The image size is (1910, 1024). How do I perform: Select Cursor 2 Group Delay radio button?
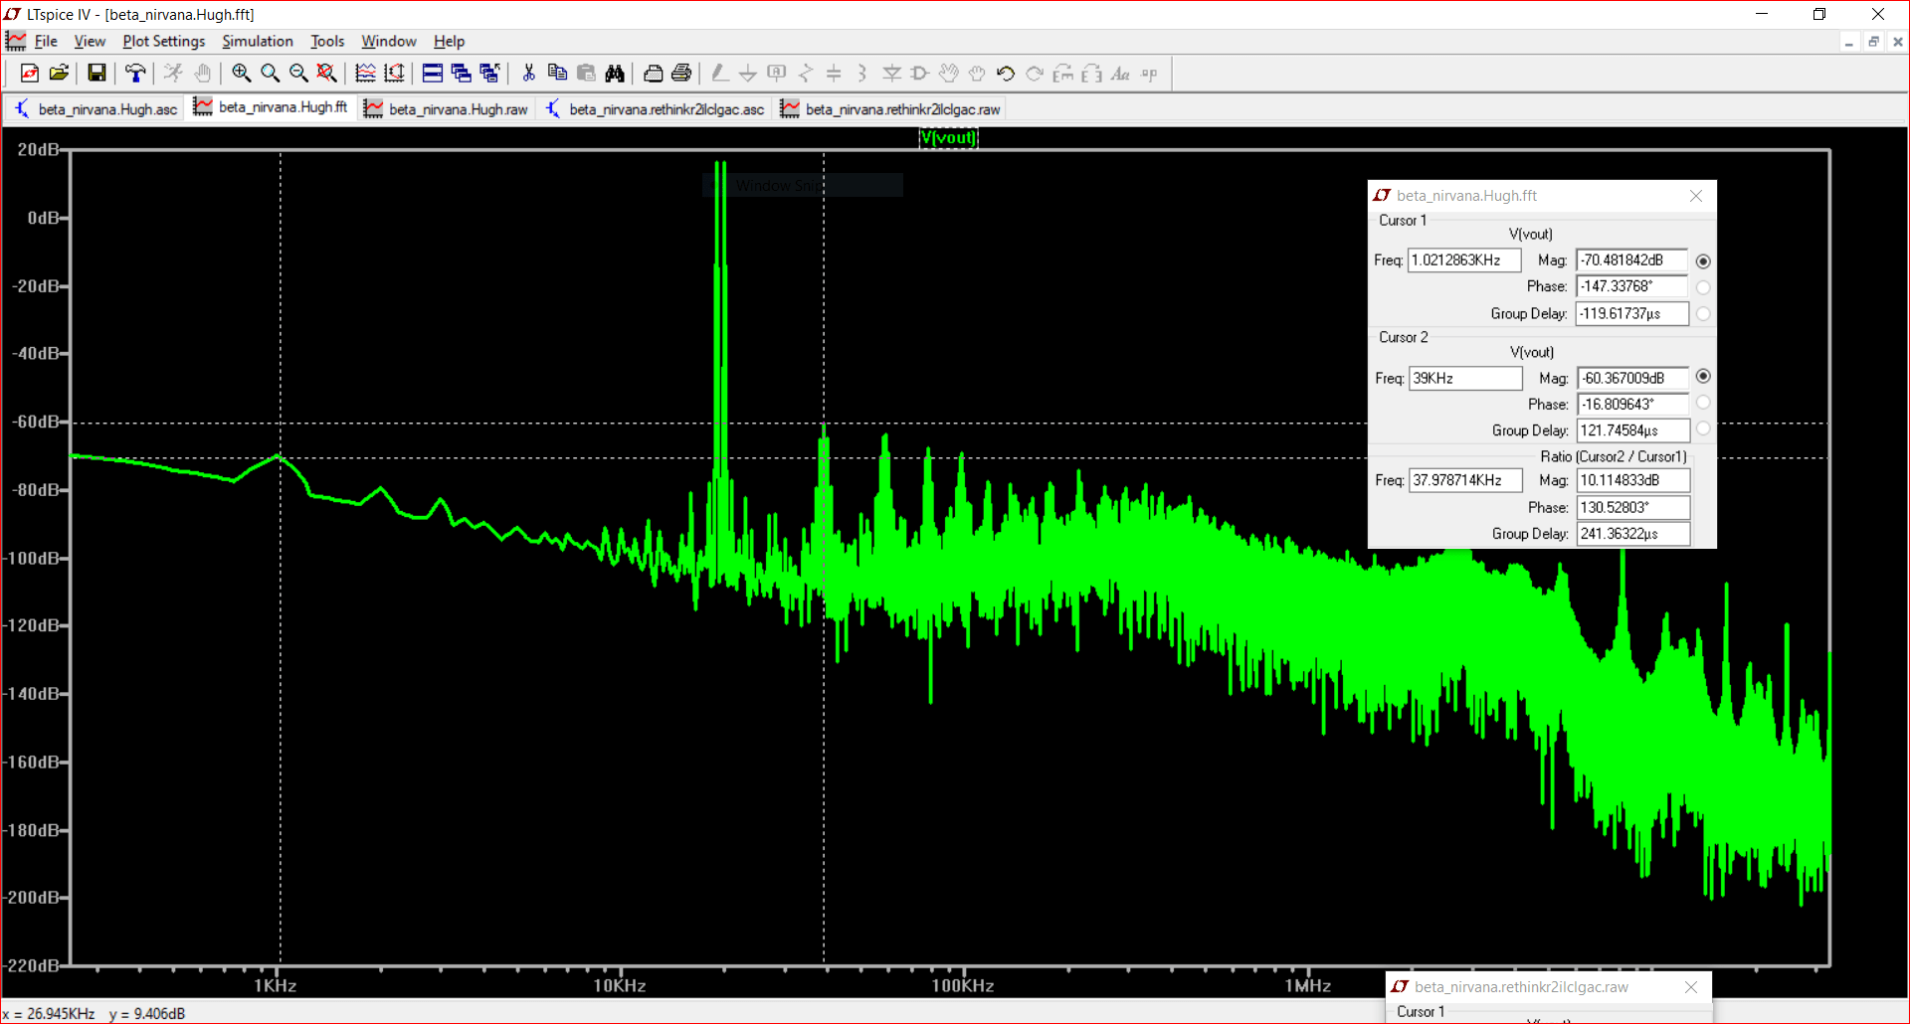coord(1703,428)
